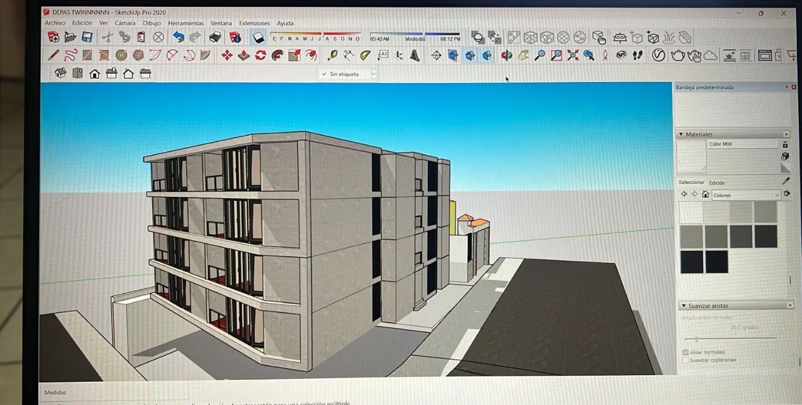Click the Save floppy disk icon
The height and width of the screenshot is (405, 802).
click(87, 38)
